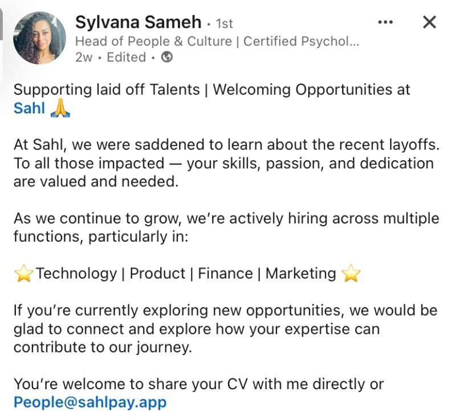Click the People@sahlpay.app email link
Viewport: 456px width, 420px height.
(x=90, y=402)
